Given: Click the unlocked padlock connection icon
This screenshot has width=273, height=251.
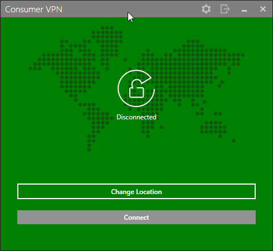Looking at the screenshot, I should (x=136, y=88).
